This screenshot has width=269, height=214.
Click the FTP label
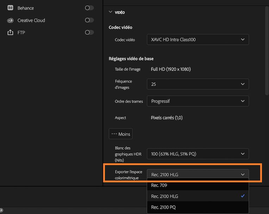[21, 33]
